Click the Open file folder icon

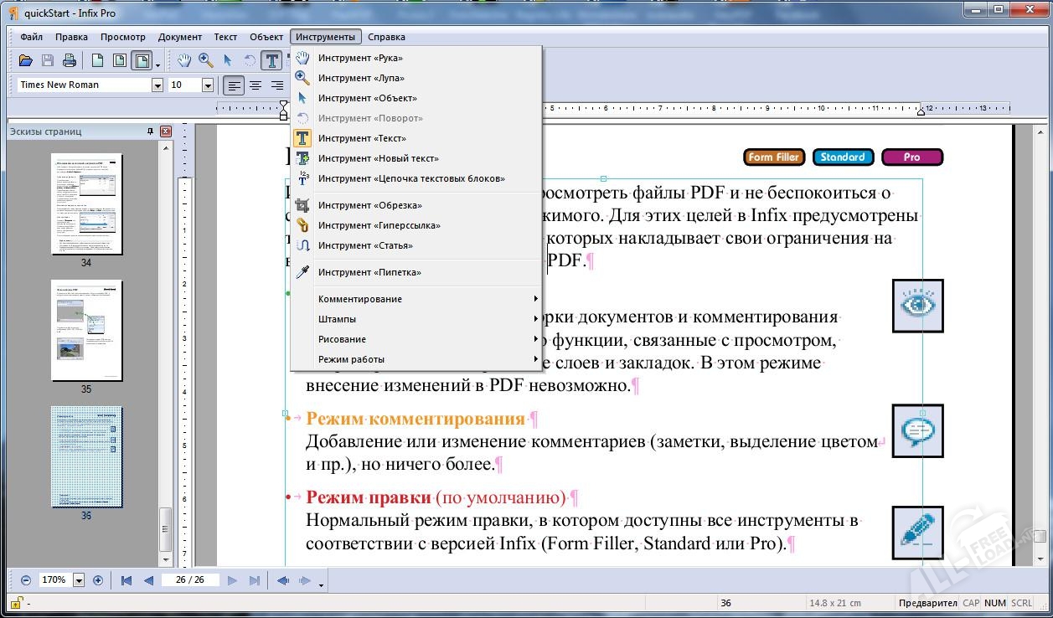(x=26, y=60)
